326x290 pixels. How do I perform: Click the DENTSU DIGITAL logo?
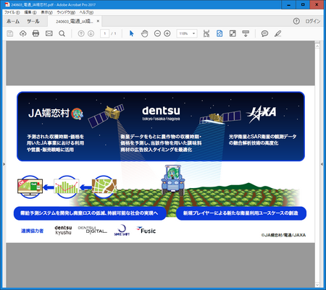click(93, 230)
